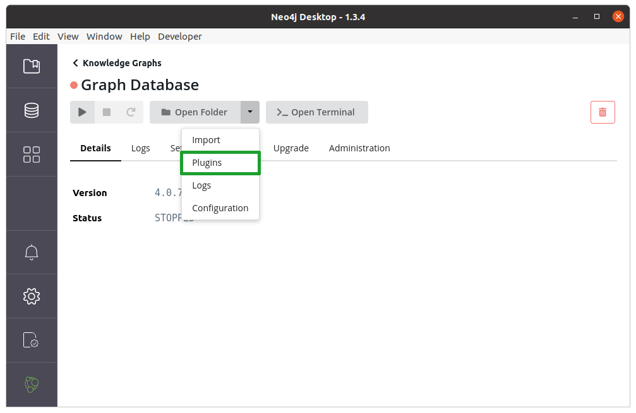636x413 pixels.
Task: Switch to the Upgrade tab
Action: pos(291,148)
